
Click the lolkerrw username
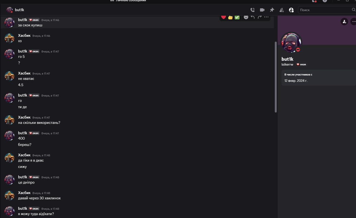[x=287, y=64]
